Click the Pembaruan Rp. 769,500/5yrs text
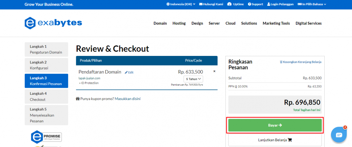The height and width of the screenshot is (147, 352). 187,85
